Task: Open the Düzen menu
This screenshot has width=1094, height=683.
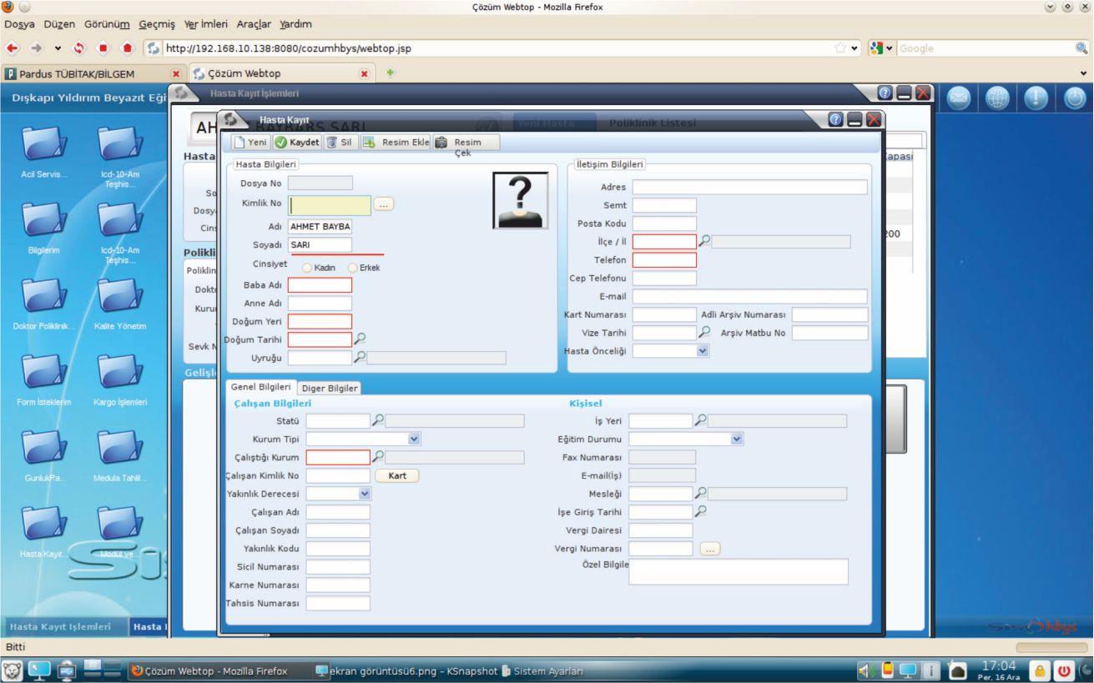Action: coord(59,23)
